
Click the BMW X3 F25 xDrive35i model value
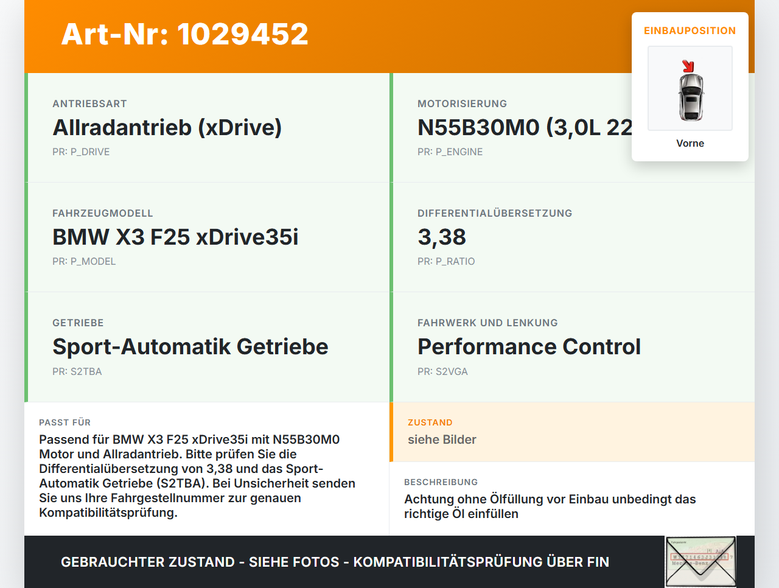(175, 237)
